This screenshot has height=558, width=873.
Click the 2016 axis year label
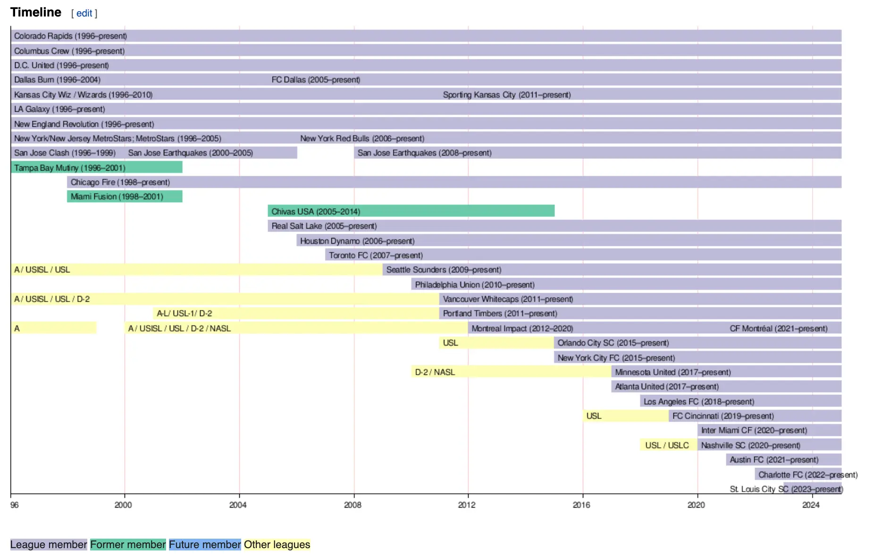click(581, 505)
